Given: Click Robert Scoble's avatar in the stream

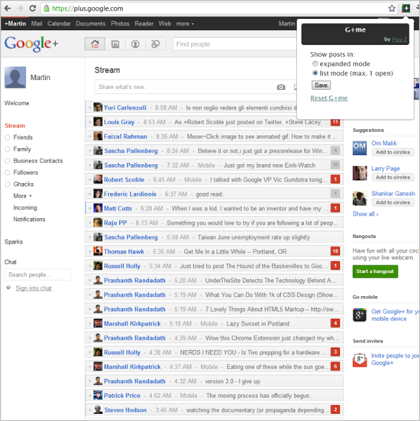Looking at the screenshot, I should pos(98,179).
